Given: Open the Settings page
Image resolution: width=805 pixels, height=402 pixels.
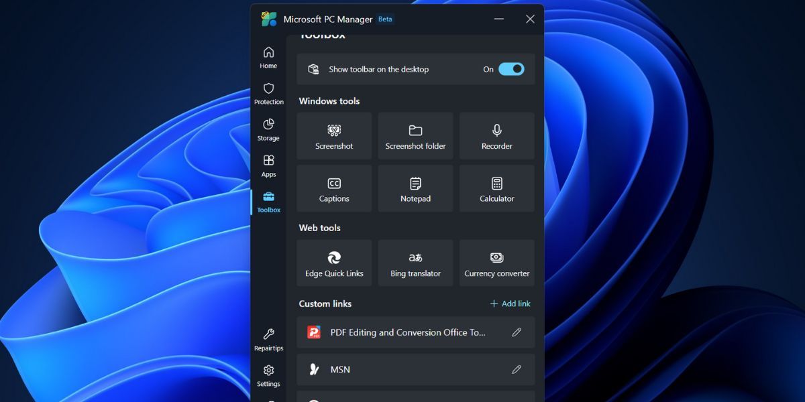Looking at the screenshot, I should pos(268,376).
